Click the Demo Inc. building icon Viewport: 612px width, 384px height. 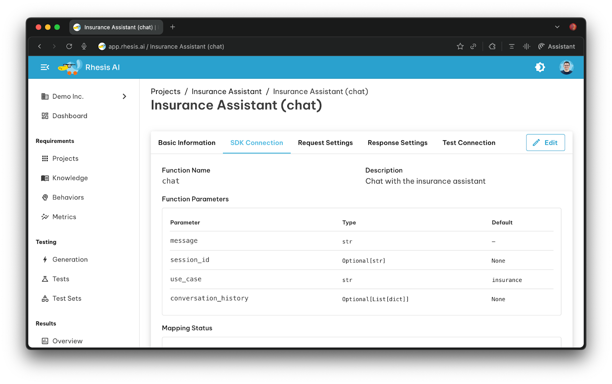[x=45, y=96]
